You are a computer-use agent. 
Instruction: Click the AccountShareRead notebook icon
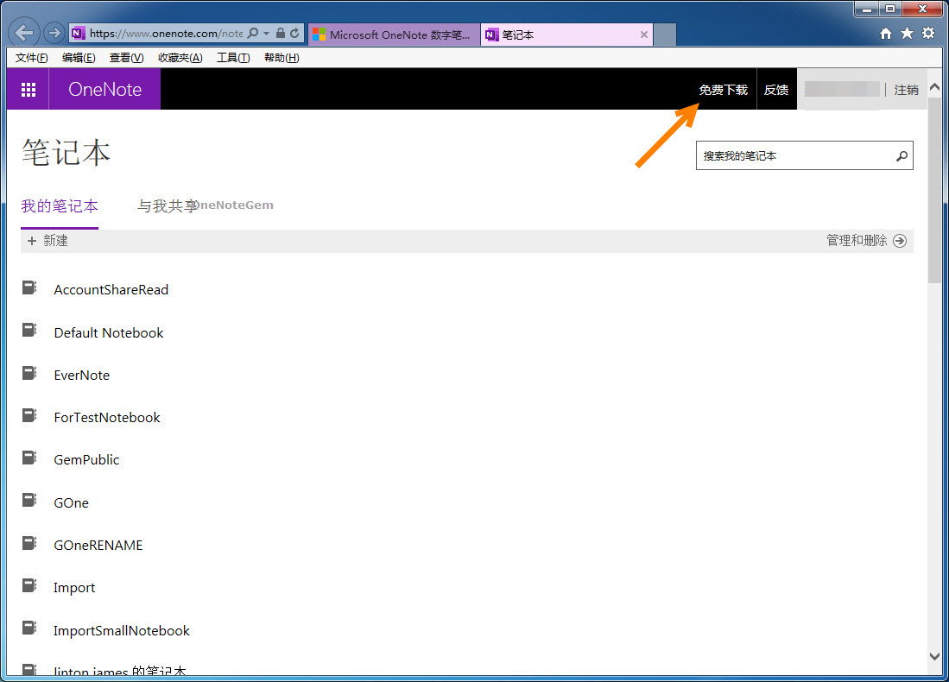29,287
